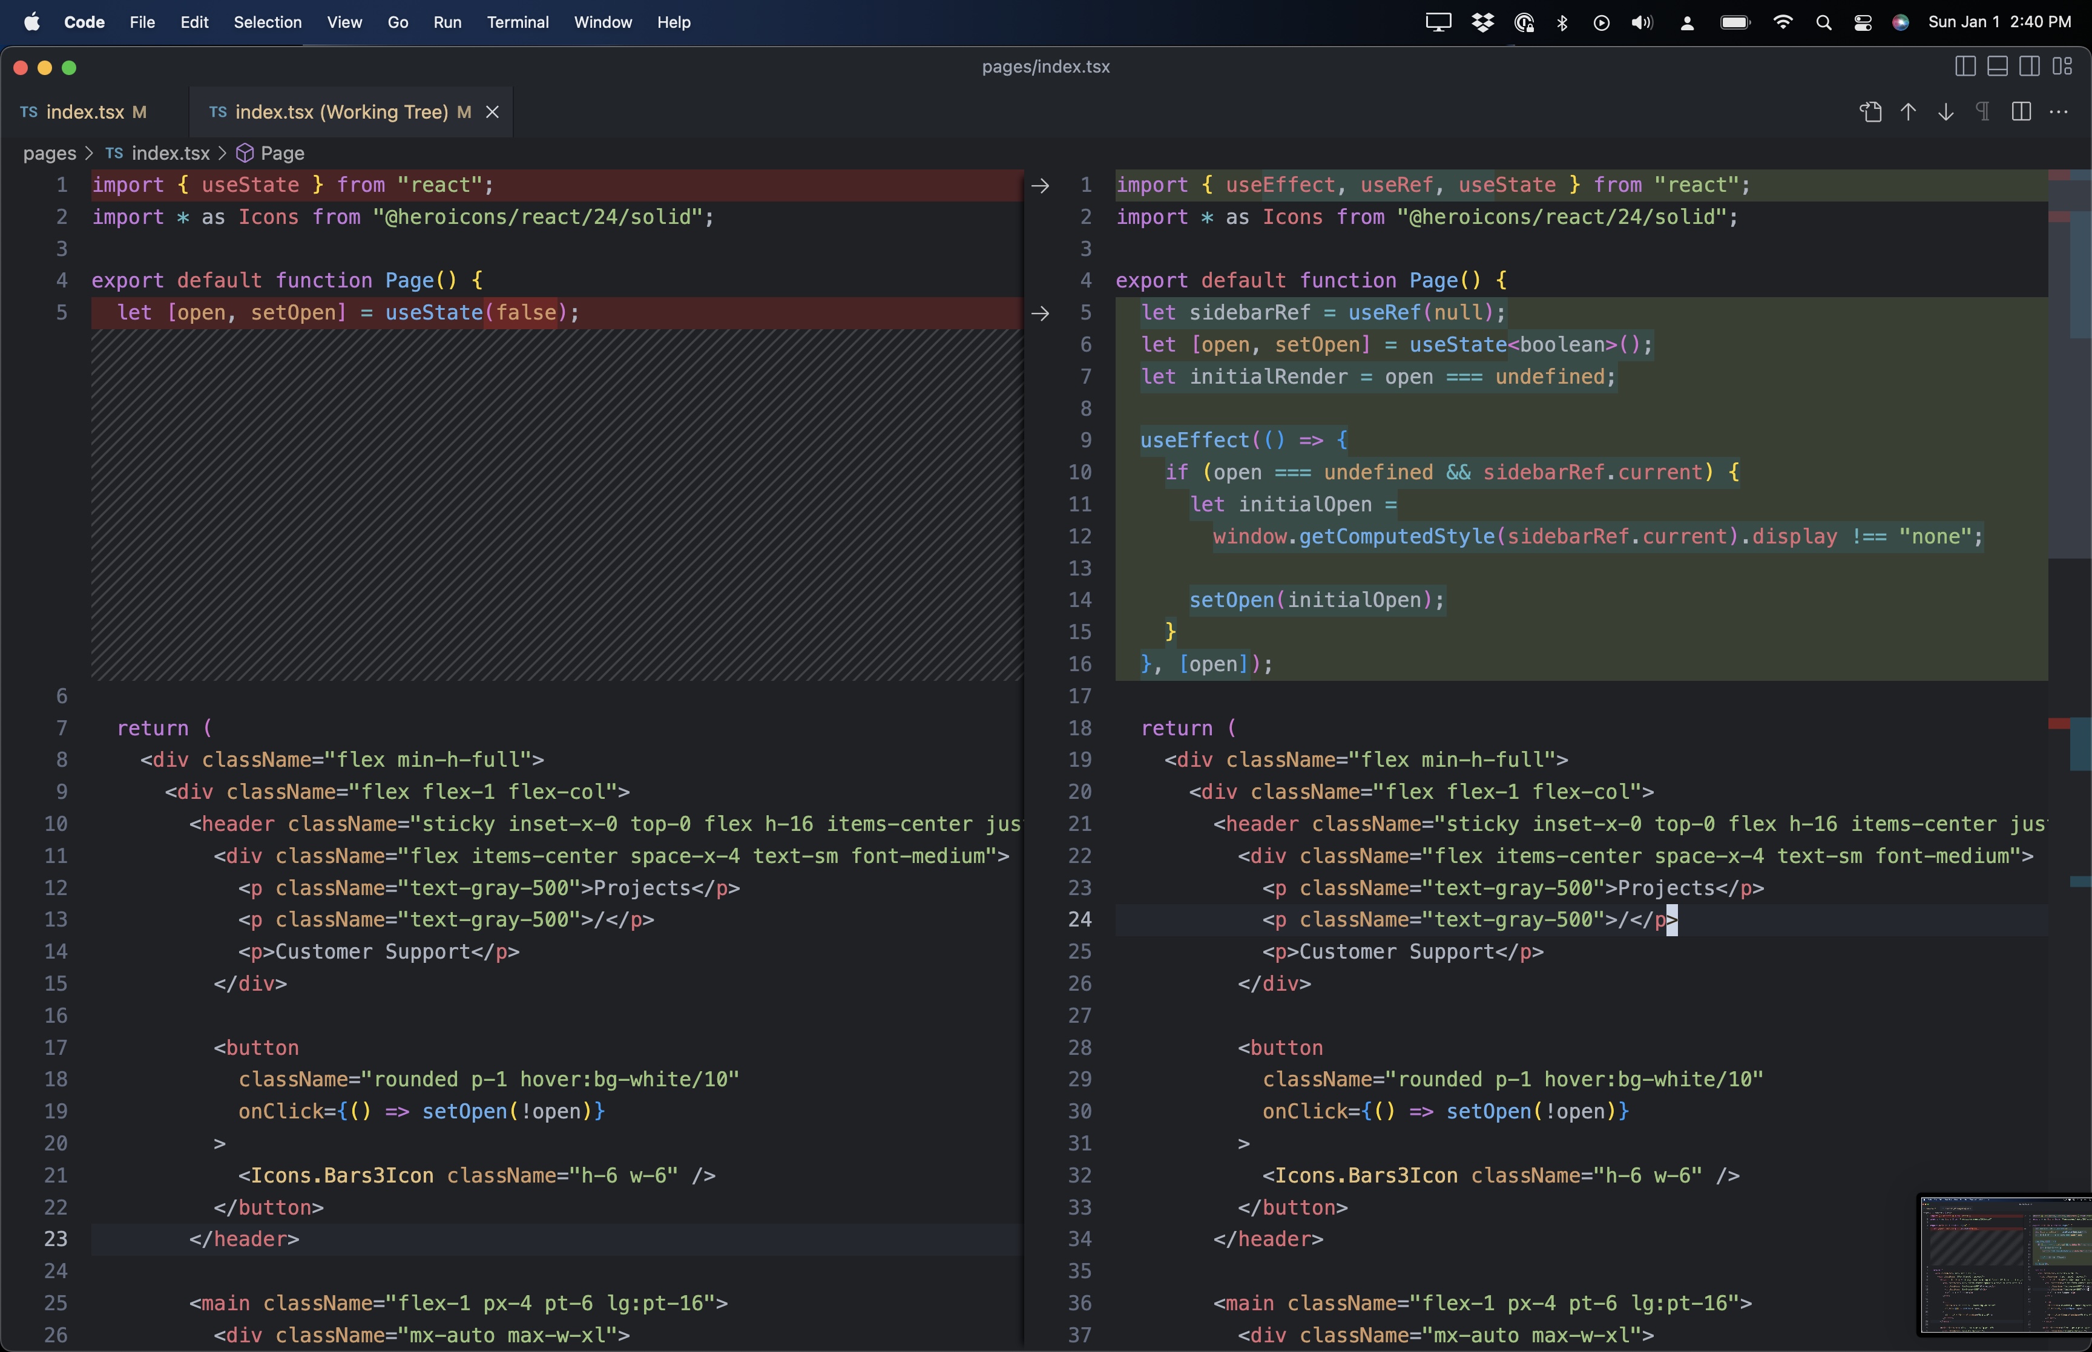Toggle the bottom panel layout icon
Screen dimensions: 2092x1352
click(x=1997, y=67)
